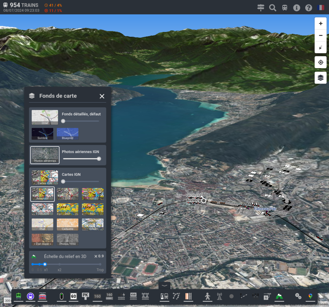Reset map orientation with the compass button
The width and height of the screenshot is (329, 307).
pyautogui.click(x=320, y=48)
